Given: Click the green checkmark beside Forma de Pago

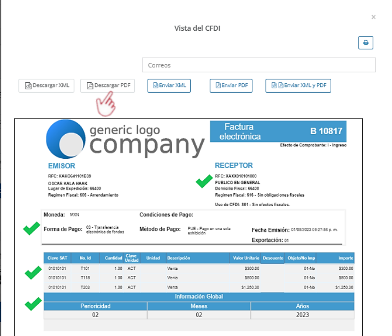Looking at the screenshot, I should (31, 229).
